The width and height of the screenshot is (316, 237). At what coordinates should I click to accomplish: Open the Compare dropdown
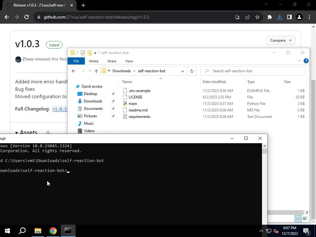(x=281, y=40)
